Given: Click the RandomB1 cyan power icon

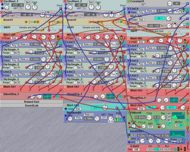Looking at the screenshot, I should coord(120,120).
